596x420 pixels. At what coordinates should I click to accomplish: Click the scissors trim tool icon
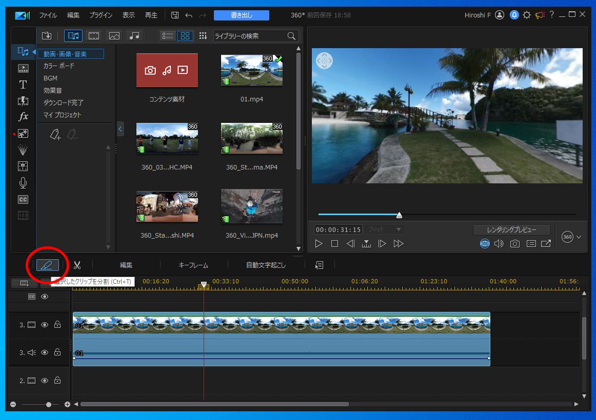(77, 265)
